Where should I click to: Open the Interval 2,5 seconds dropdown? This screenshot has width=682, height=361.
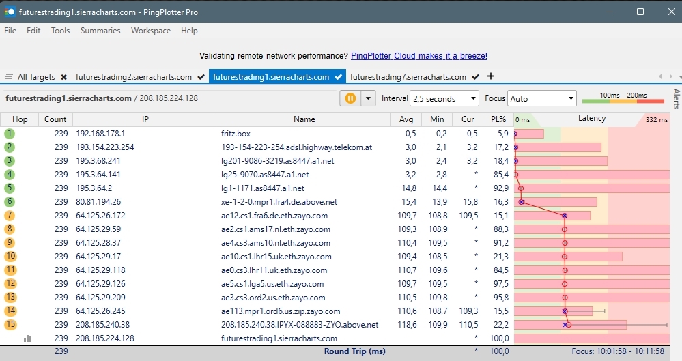444,98
